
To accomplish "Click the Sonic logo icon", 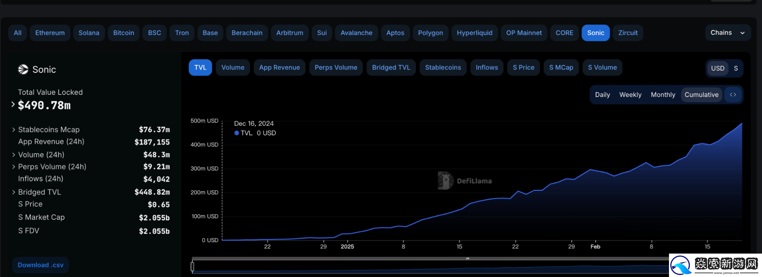I will coord(23,70).
